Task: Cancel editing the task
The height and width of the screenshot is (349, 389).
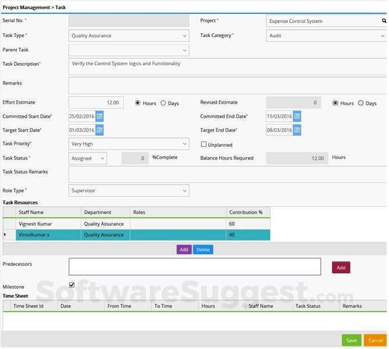Action: coord(376,340)
